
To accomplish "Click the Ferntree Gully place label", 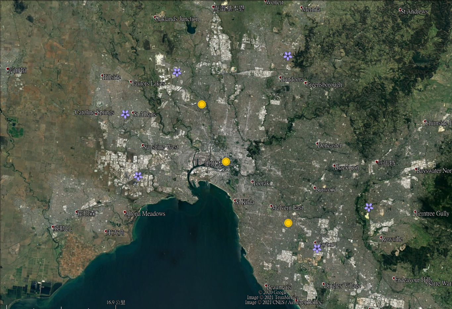I will pyautogui.click(x=432, y=213).
